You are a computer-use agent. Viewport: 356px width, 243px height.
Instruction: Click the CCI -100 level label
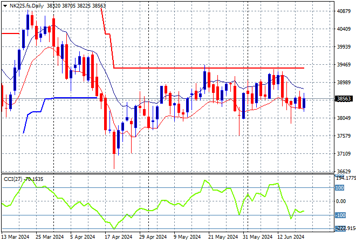[x=340, y=215]
